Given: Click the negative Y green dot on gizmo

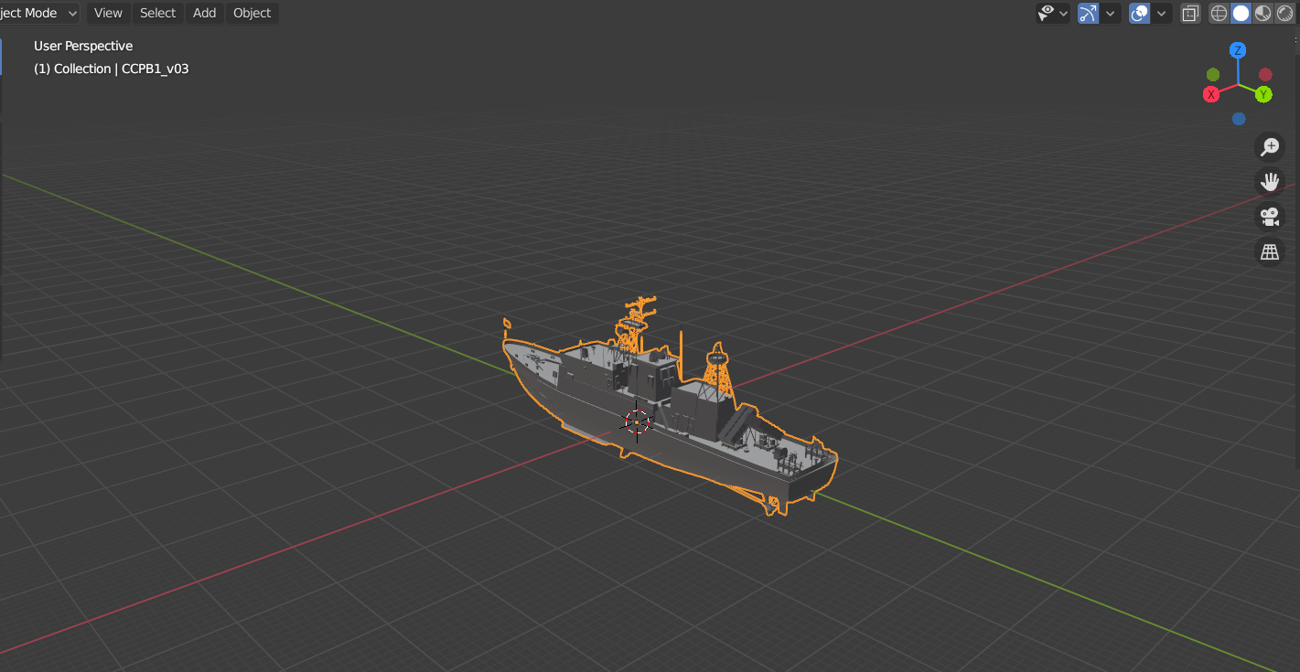Looking at the screenshot, I should tap(1213, 74).
